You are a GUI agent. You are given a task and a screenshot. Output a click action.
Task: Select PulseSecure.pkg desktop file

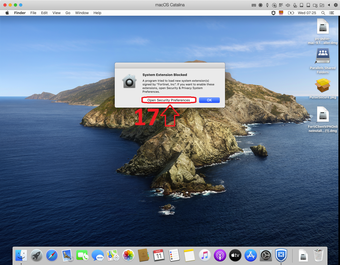tap(323, 86)
